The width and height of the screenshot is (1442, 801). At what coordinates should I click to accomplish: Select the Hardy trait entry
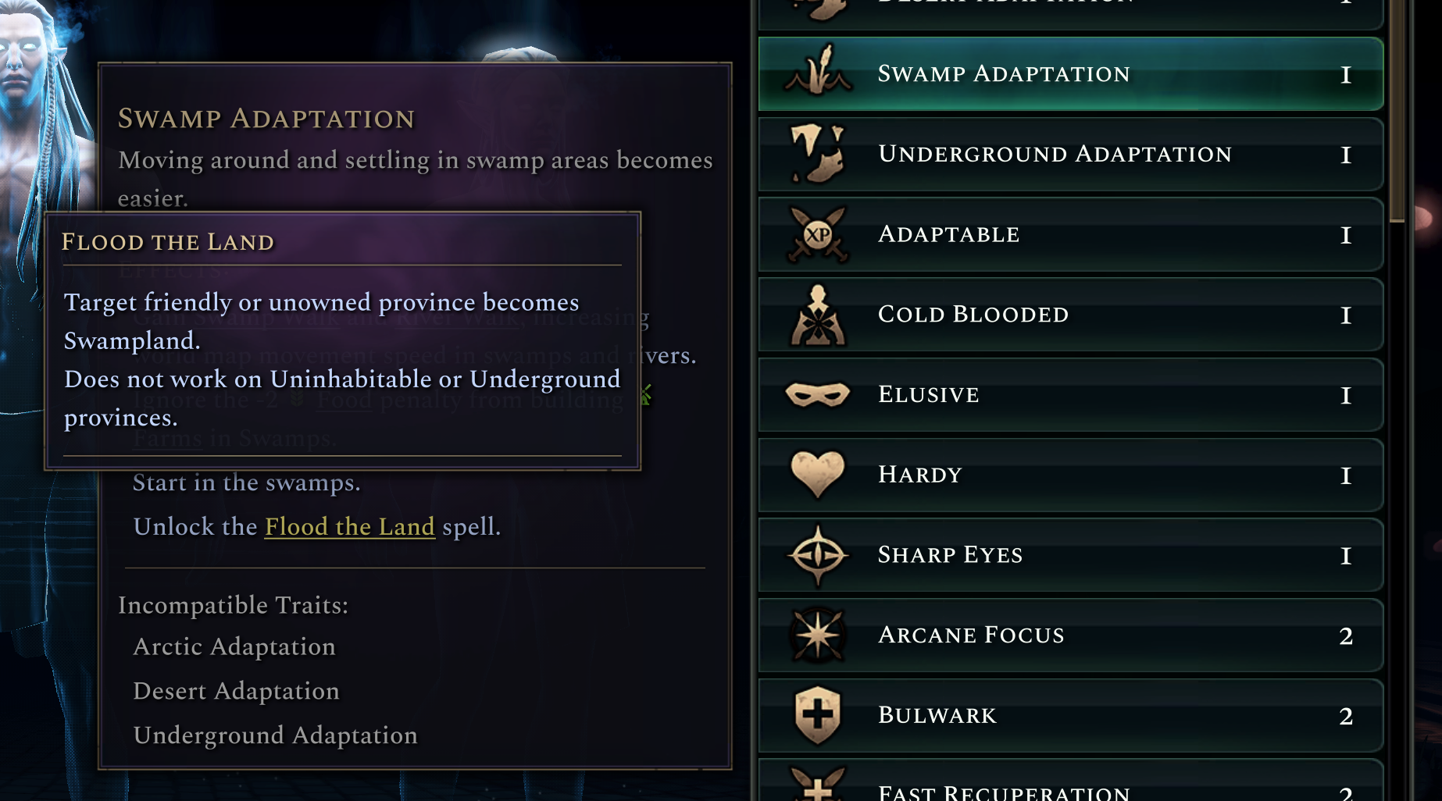point(1070,475)
